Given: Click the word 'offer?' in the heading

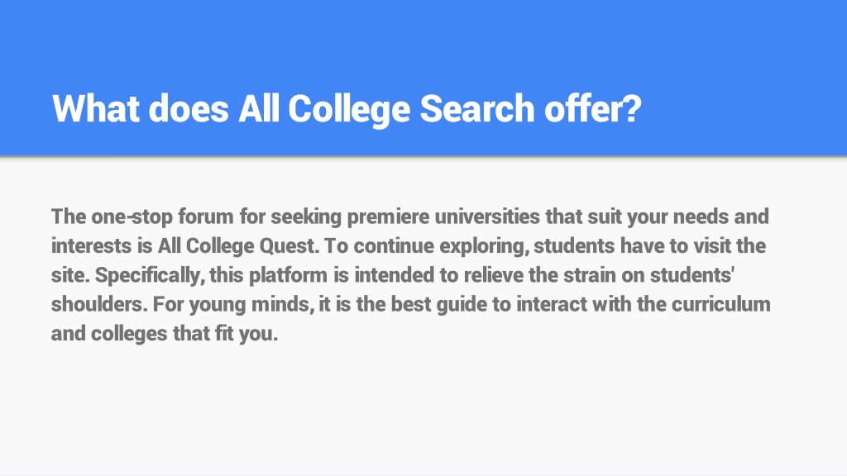Looking at the screenshot, I should [x=592, y=108].
